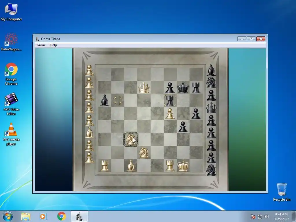Open the volume speaker icon in the tray
Screen dimensions: 296x222
[267, 217]
